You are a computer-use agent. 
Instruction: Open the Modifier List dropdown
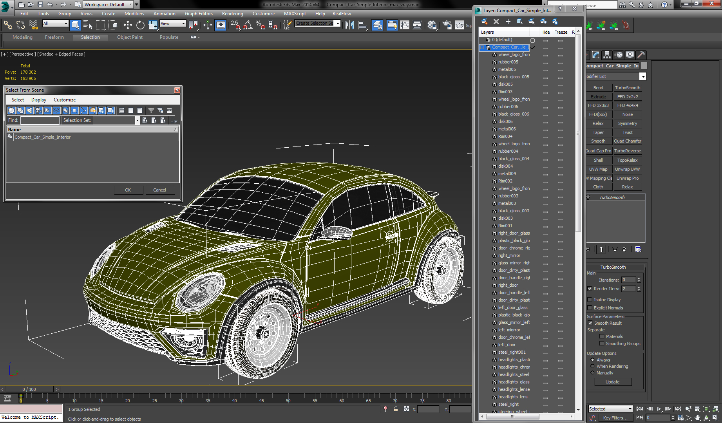click(642, 76)
